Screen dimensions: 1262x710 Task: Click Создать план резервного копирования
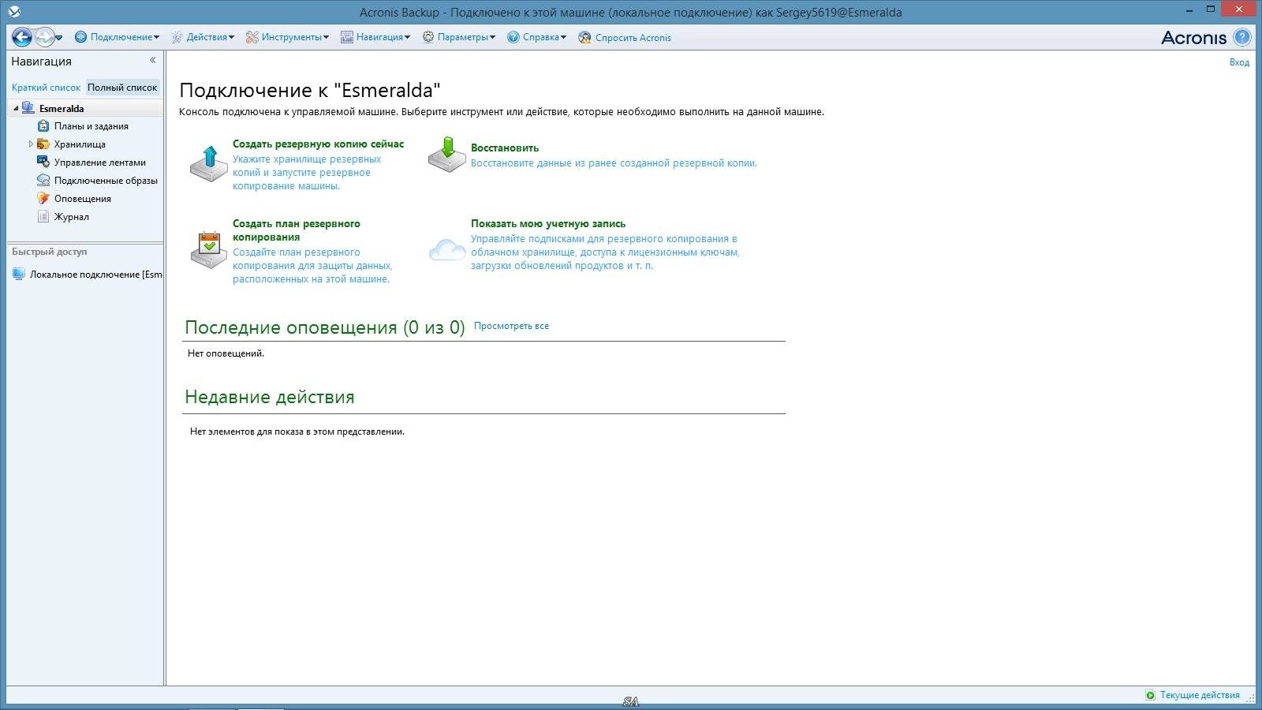[297, 230]
